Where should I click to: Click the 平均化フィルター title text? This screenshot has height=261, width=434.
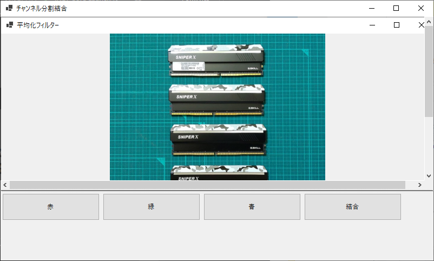[x=38, y=25]
